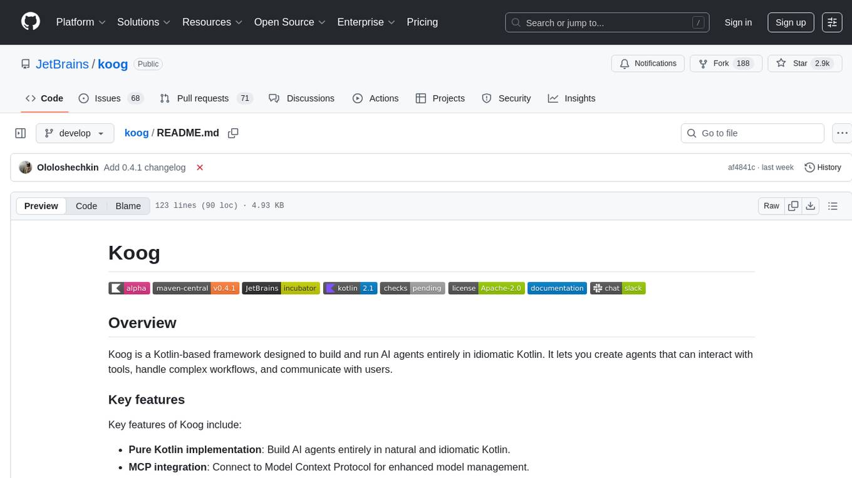Viewport: 852px width, 478px height.
Task: Open the Projects tab
Action: (x=440, y=98)
